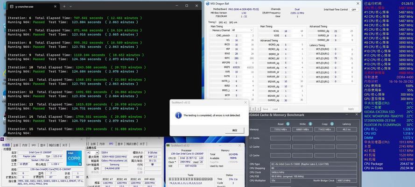Click the tRFC value field showing 280
The width and height of the screenshot is (415, 187).
(x=236, y=58)
